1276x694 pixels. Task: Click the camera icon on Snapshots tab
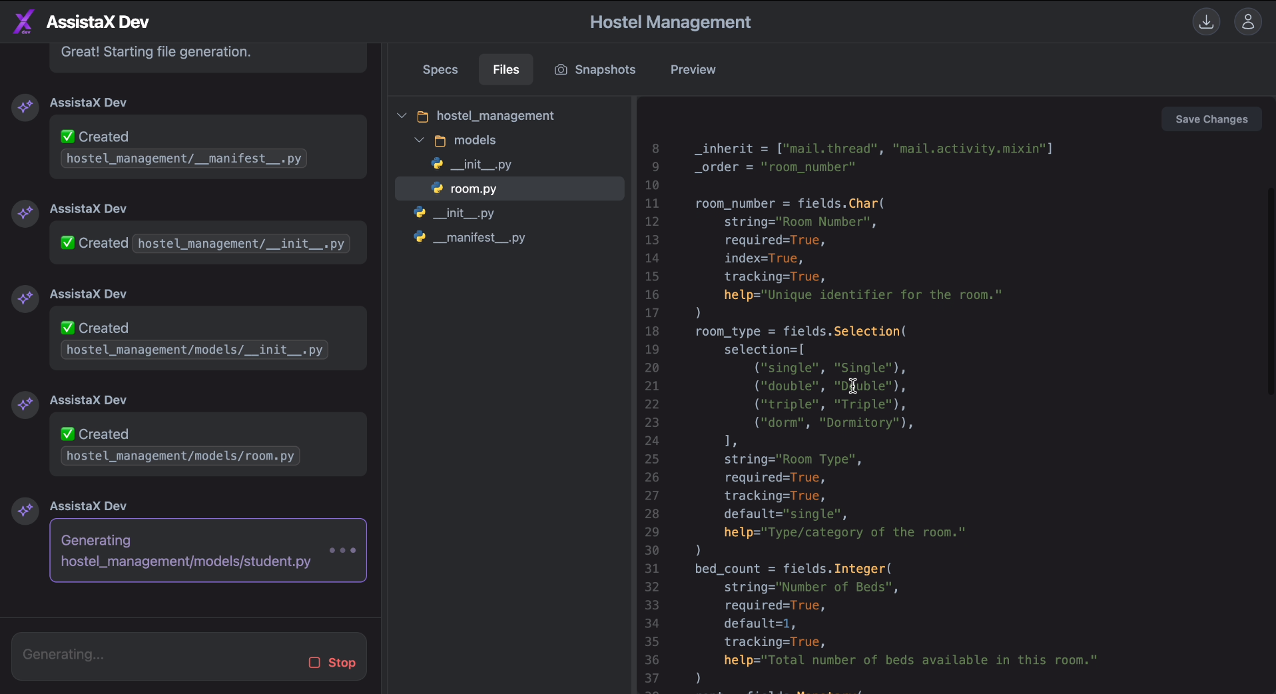[561, 70]
